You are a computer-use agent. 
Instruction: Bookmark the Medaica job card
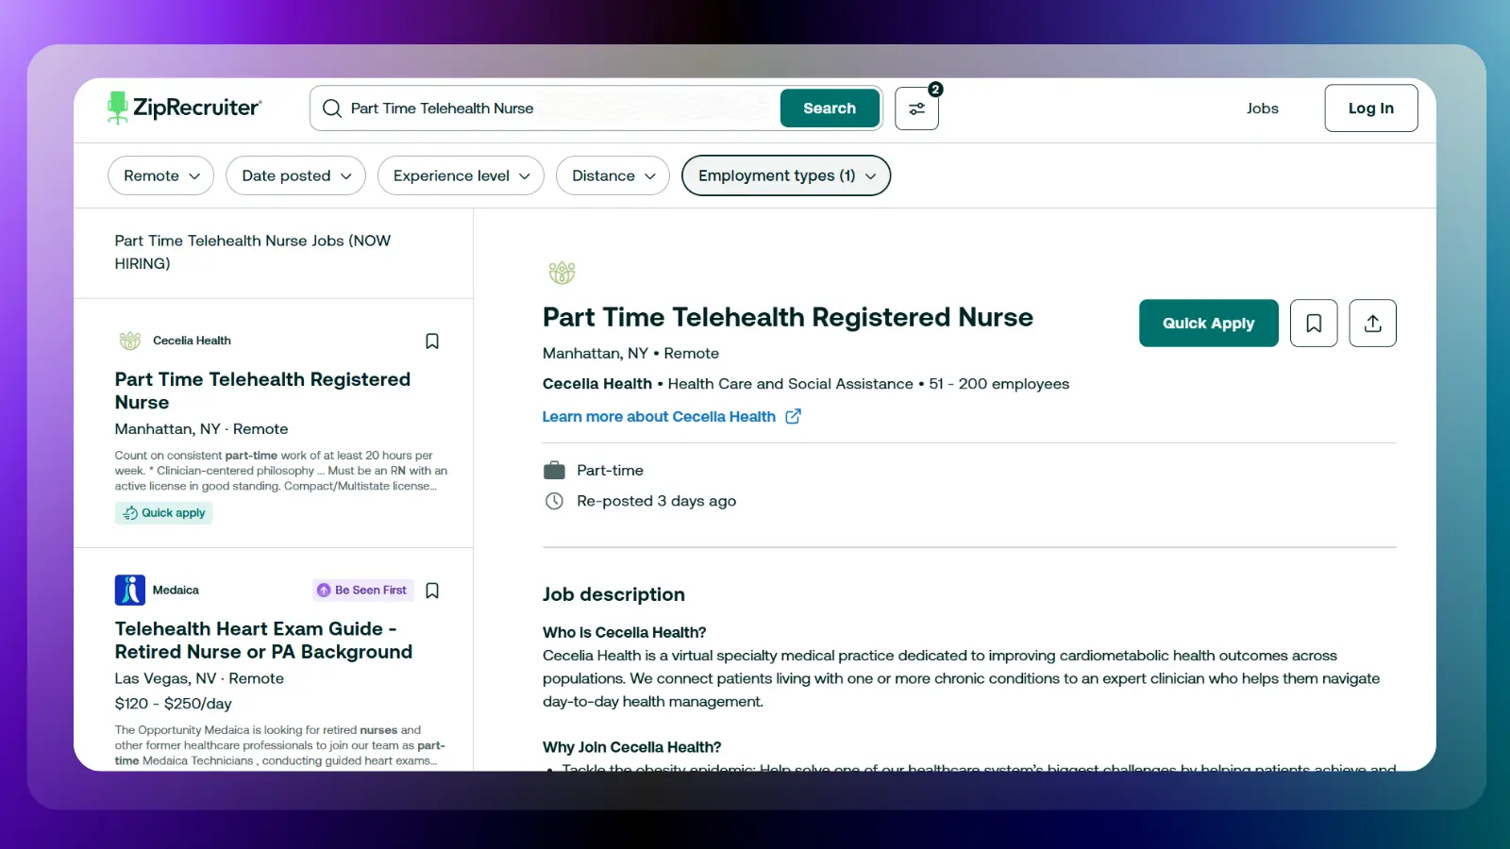[x=432, y=591]
